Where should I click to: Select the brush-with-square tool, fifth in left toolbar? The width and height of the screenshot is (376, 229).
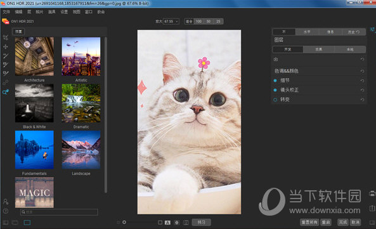[6, 74]
